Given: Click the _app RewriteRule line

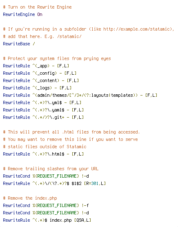Looking at the screenshot, I should (36, 66).
